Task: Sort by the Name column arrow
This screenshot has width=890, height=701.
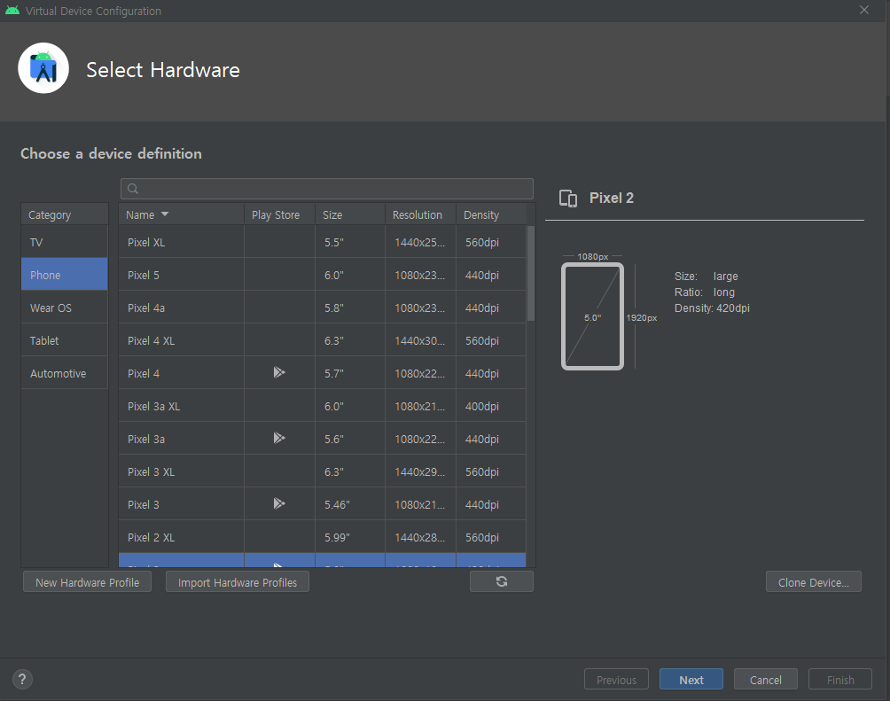Action: coord(165,214)
